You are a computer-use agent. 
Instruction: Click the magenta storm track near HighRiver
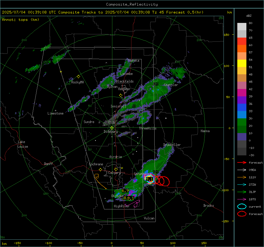click(133, 204)
